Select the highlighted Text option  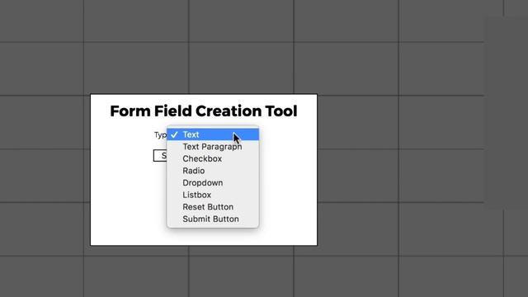pos(213,134)
